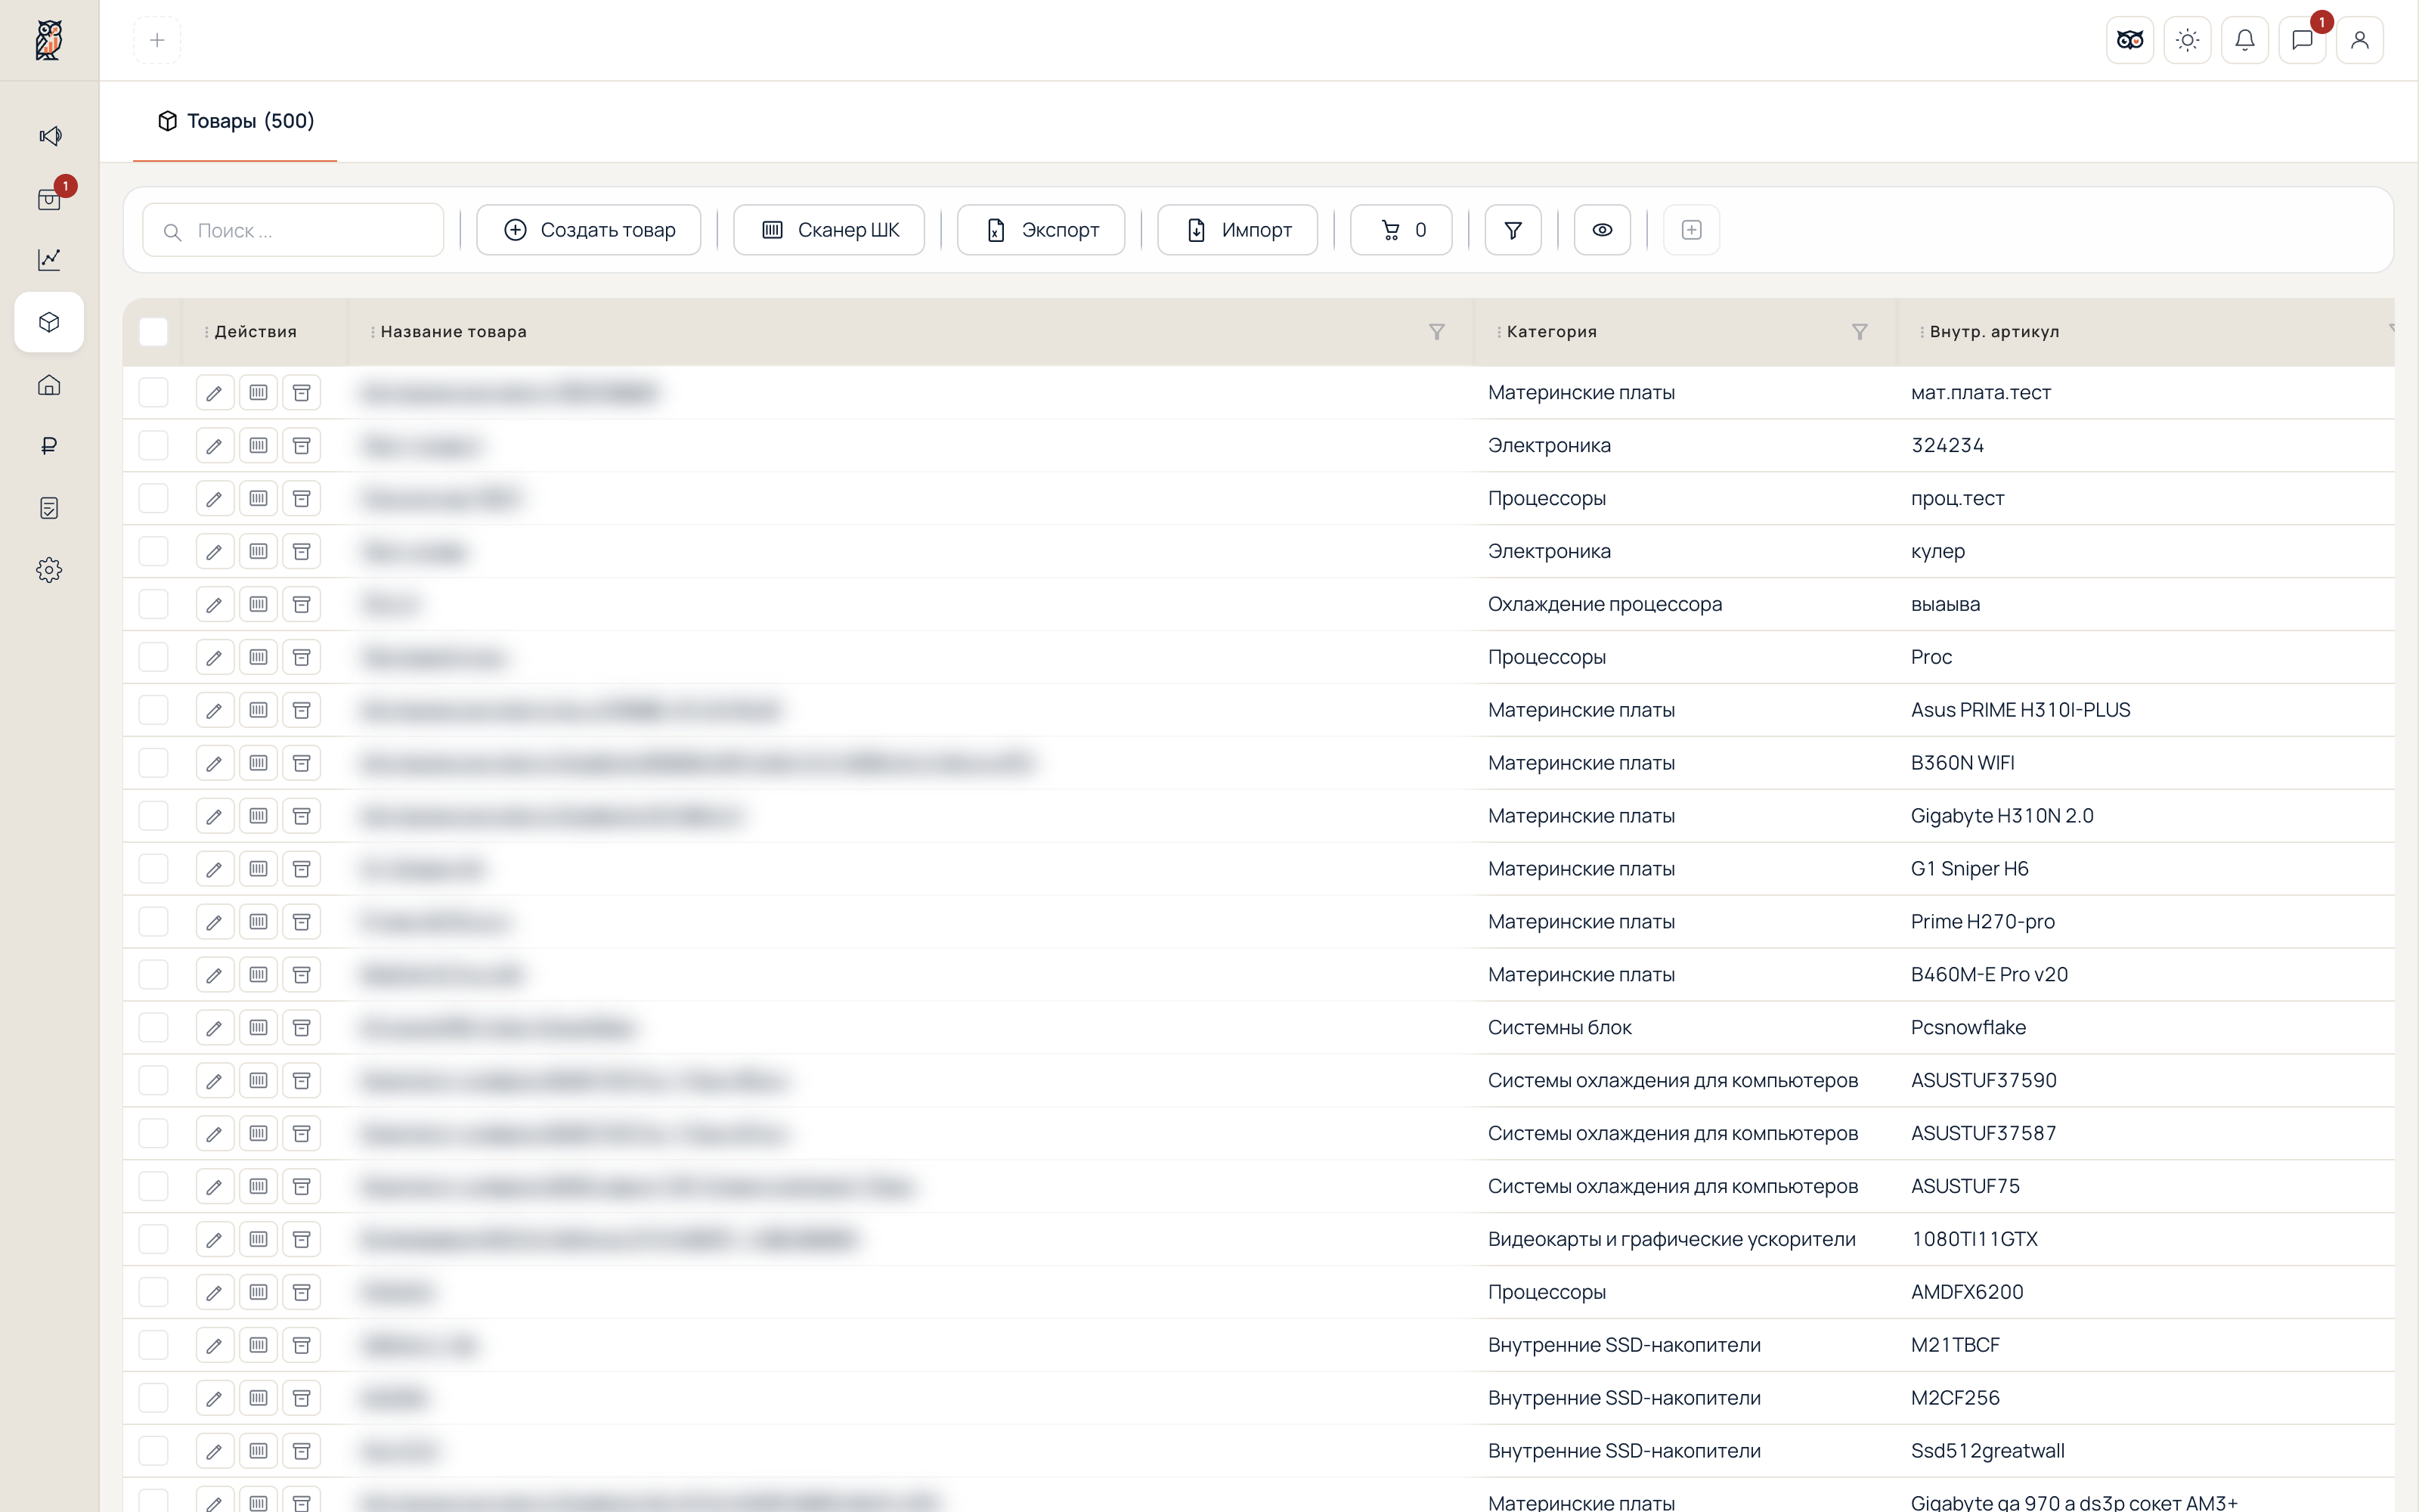Sort by the Внутр. артикул column header

click(1994, 332)
